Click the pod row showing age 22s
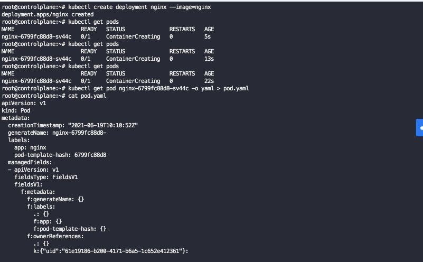 click(106, 81)
